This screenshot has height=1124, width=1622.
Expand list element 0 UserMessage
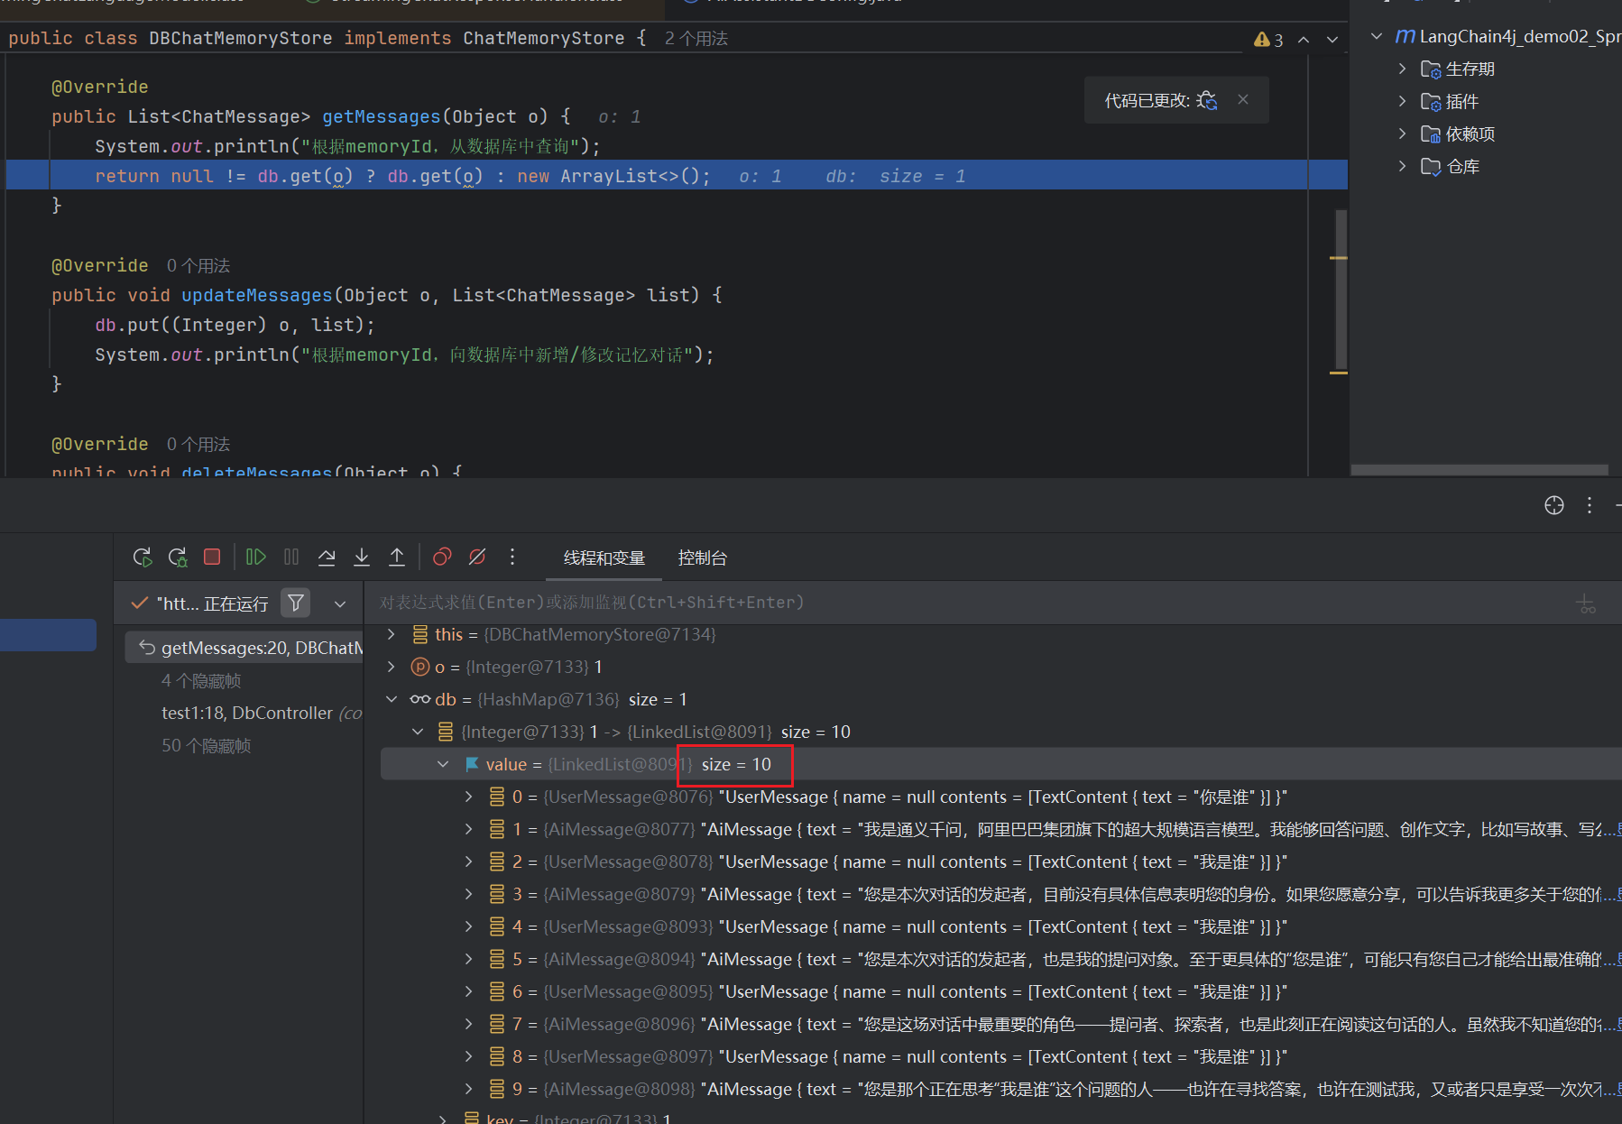pyautogui.click(x=469, y=797)
